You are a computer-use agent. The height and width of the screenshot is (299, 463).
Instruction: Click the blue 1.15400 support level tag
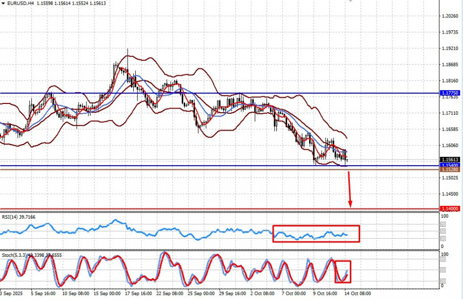pos(450,165)
